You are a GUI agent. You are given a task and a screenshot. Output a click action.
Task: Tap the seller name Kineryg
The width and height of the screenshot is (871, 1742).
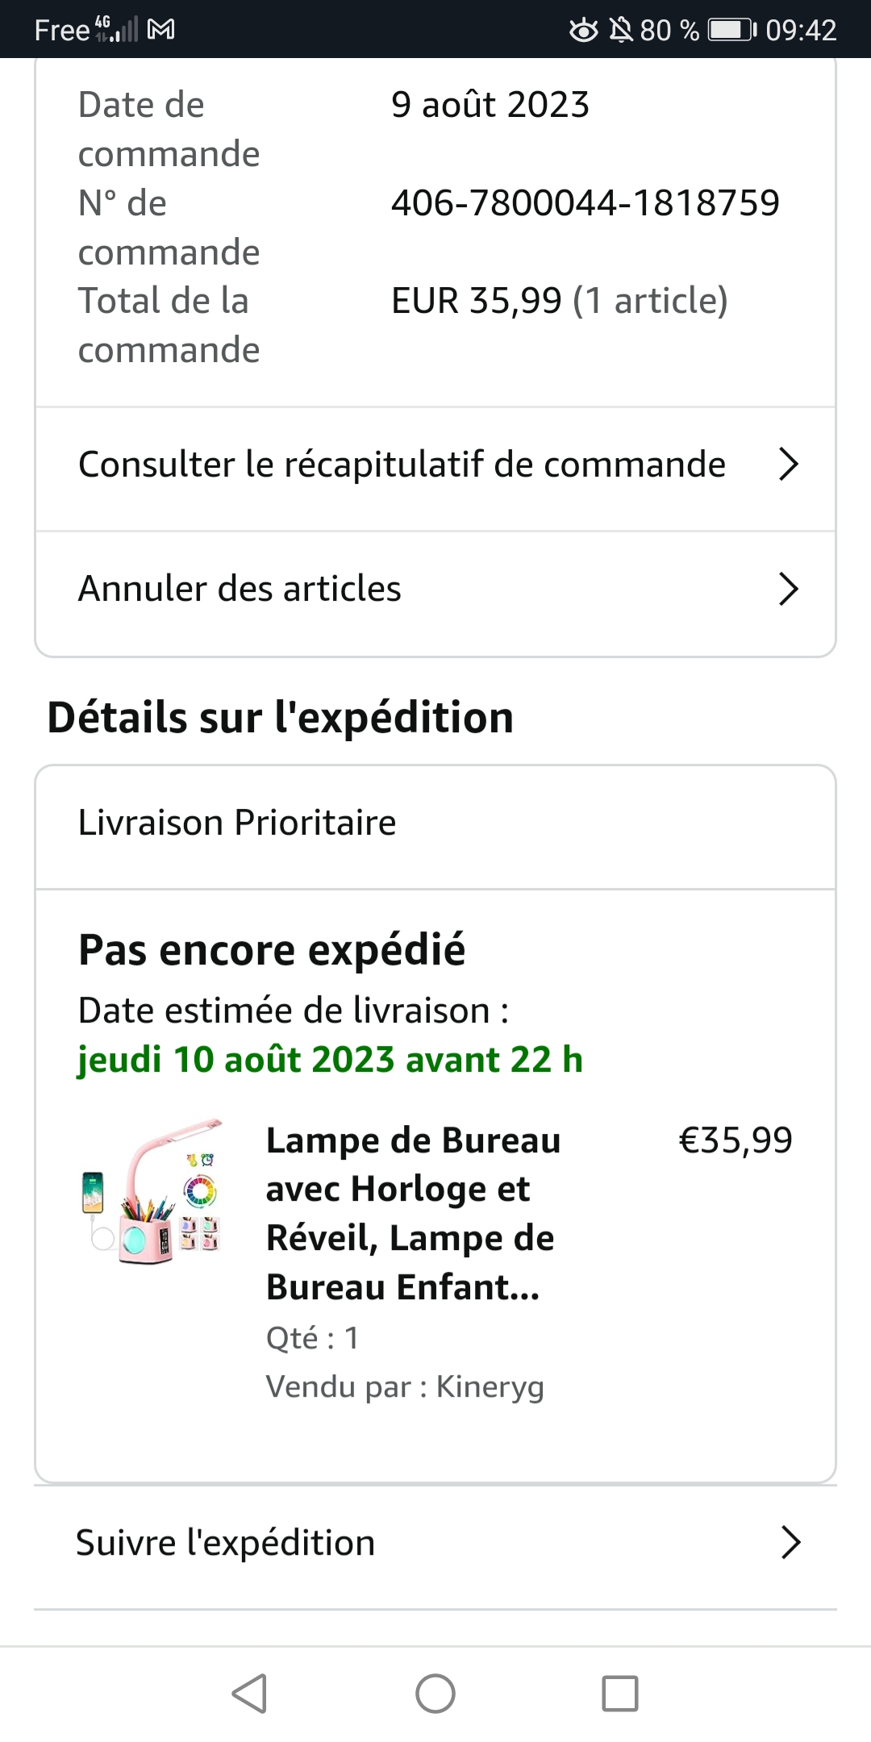tap(490, 1387)
